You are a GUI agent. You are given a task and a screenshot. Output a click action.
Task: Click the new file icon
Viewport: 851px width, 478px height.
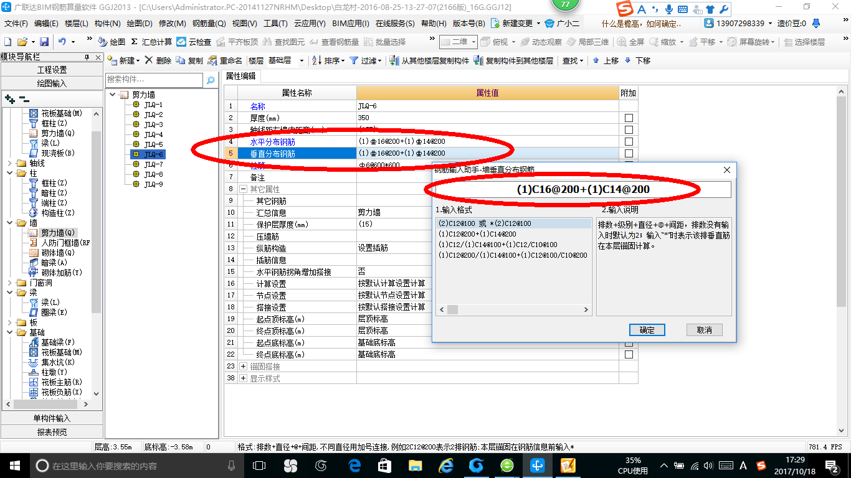click(x=7, y=42)
